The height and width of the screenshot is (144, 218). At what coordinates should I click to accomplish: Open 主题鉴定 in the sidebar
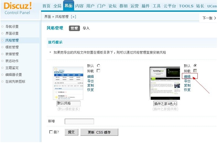[x=12, y=68]
